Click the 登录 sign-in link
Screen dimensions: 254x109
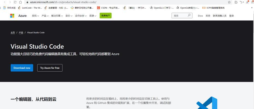[x=231, y=16]
